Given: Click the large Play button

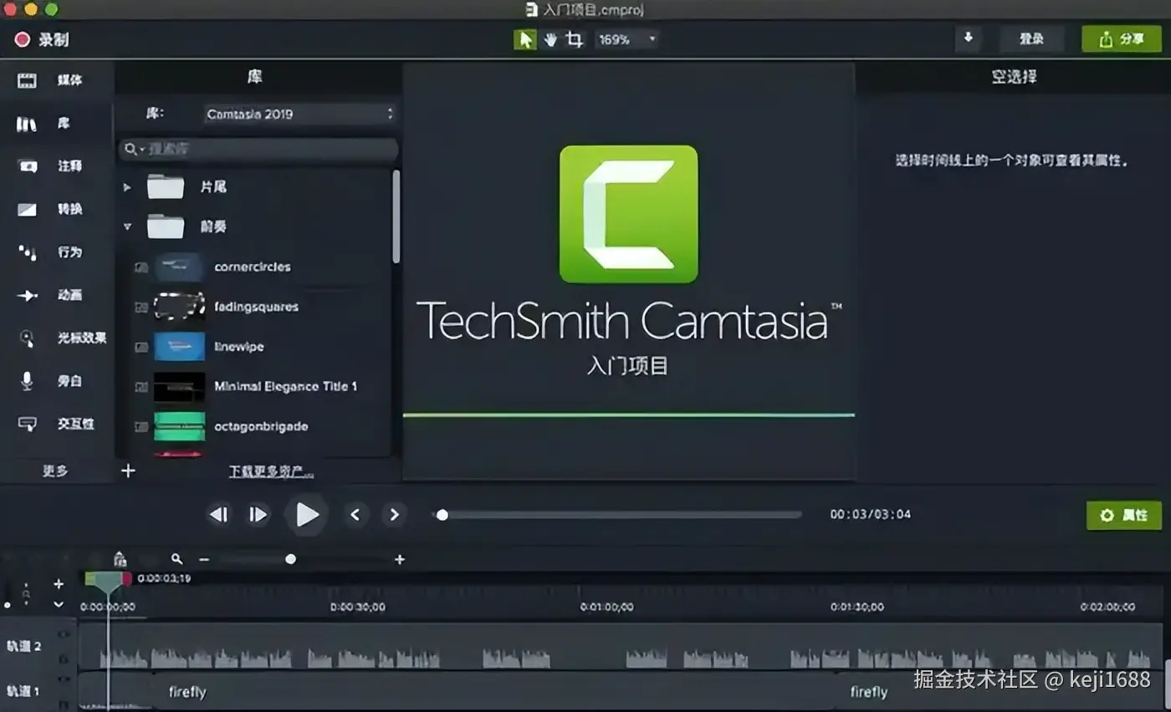Looking at the screenshot, I should point(307,515).
